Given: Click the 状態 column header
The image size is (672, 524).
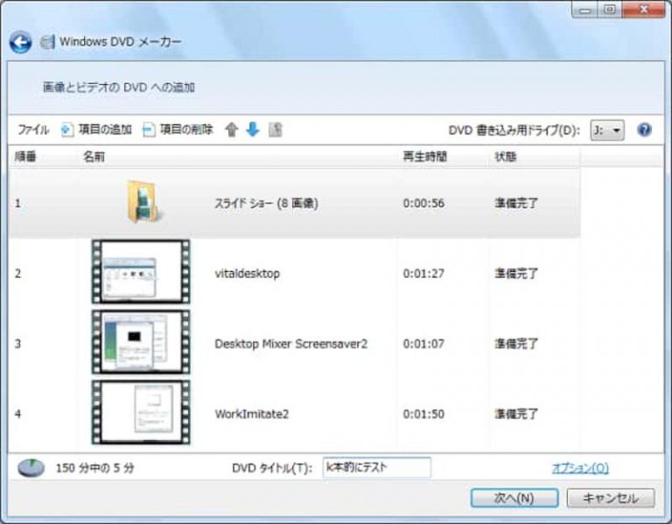Looking at the screenshot, I should pos(506,157).
